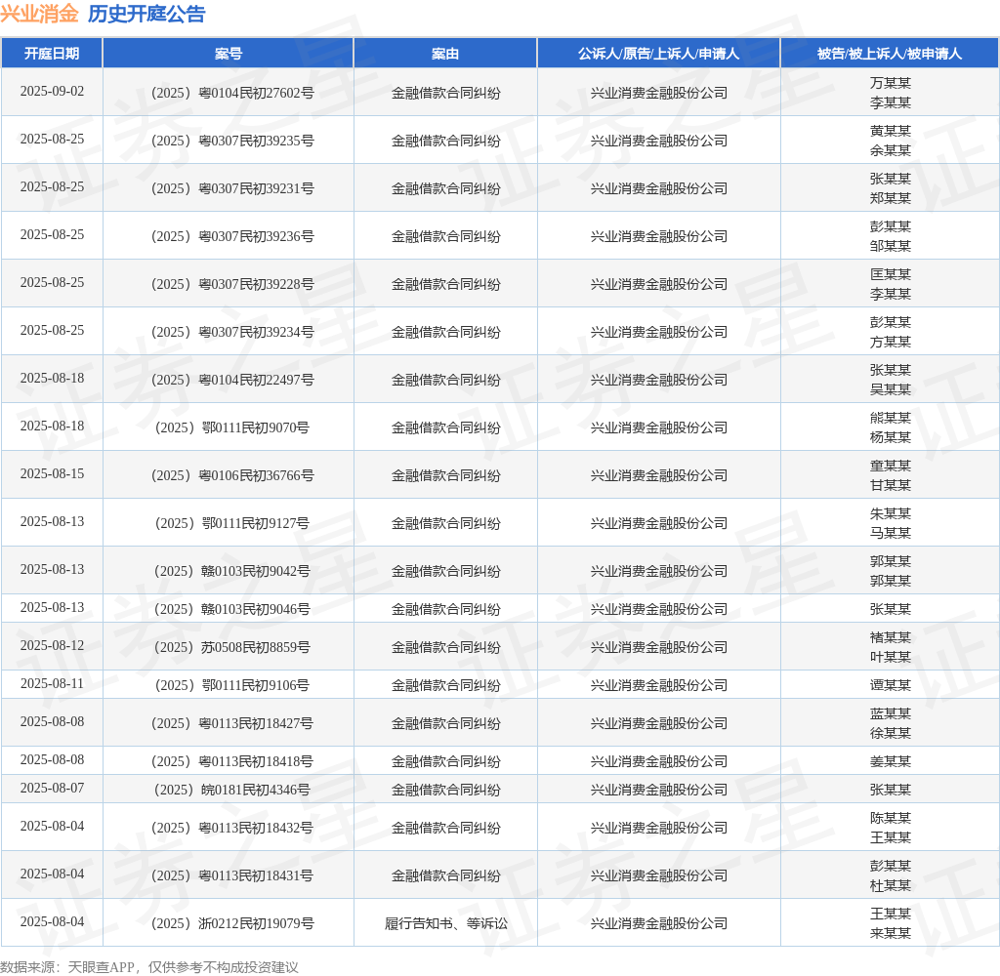Click defendant 徐某某

pos(891,733)
